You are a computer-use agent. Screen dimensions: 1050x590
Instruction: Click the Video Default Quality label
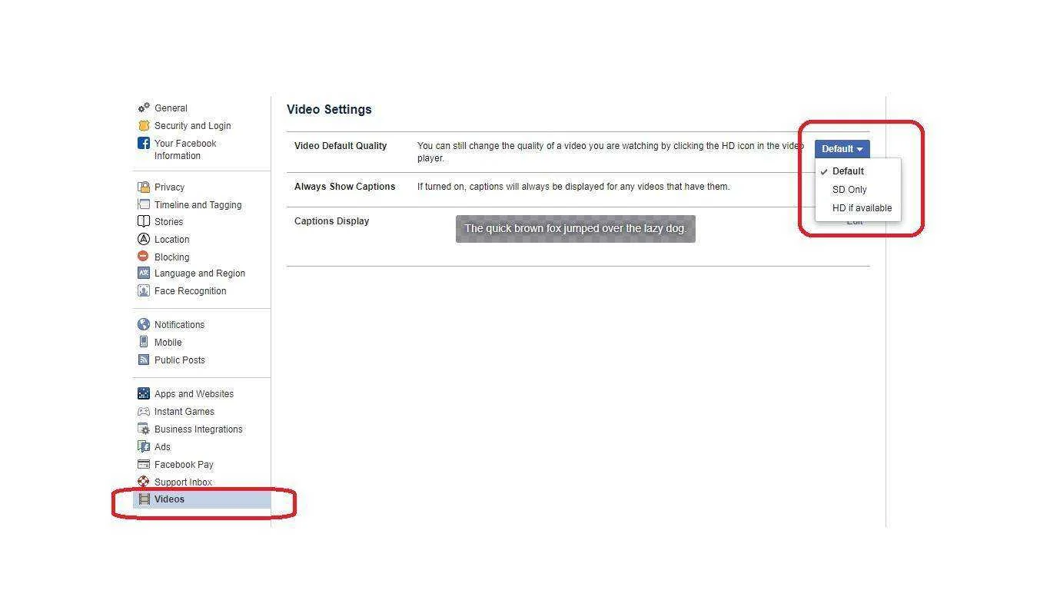341,146
